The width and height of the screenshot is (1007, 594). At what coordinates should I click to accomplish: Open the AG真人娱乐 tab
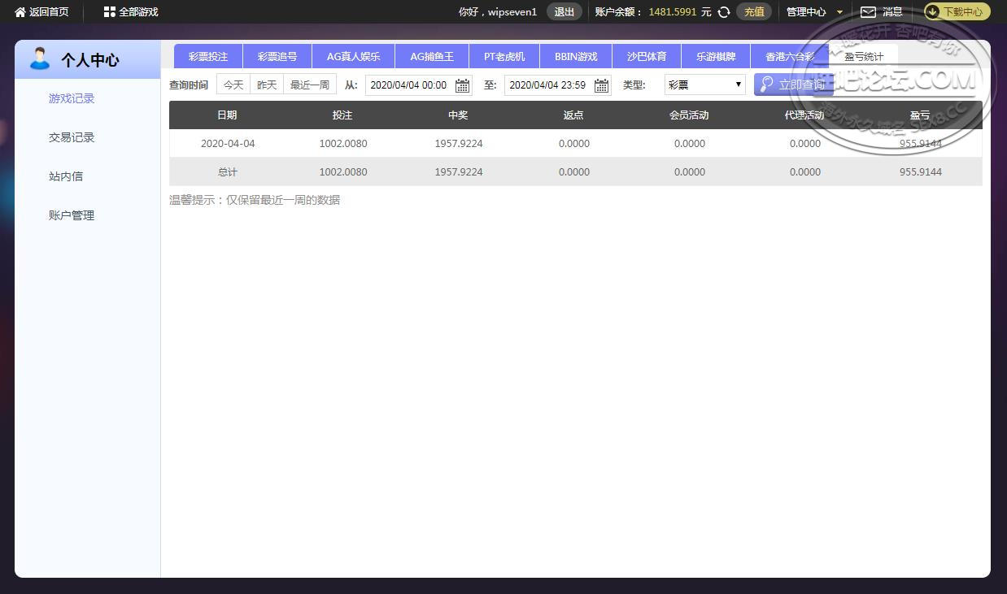click(353, 57)
